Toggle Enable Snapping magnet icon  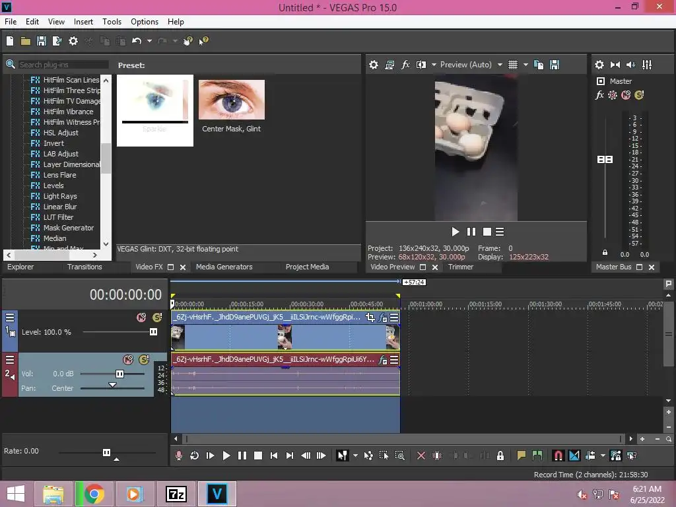coord(558,456)
